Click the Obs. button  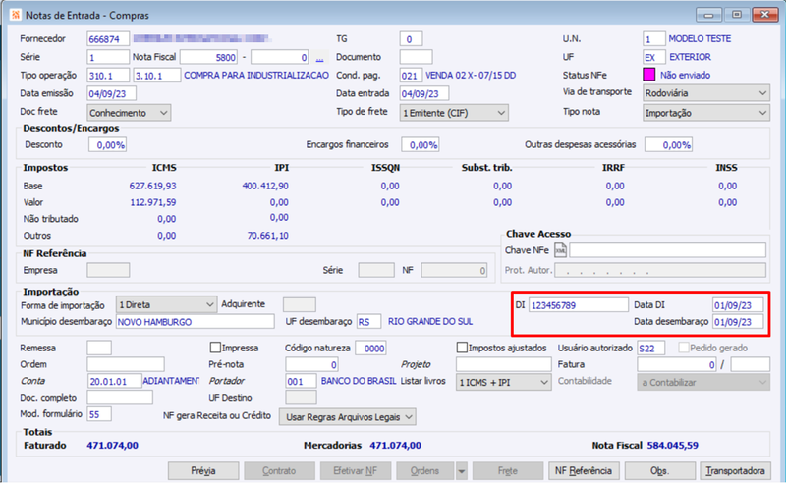click(x=659, y=471)
